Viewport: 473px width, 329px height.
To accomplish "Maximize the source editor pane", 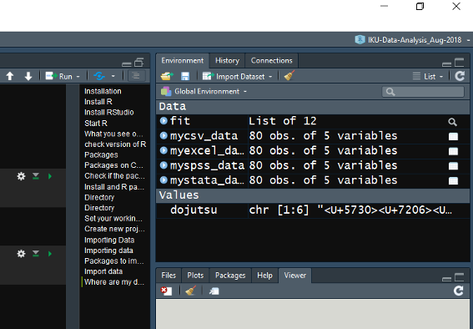I will [139, 63].
